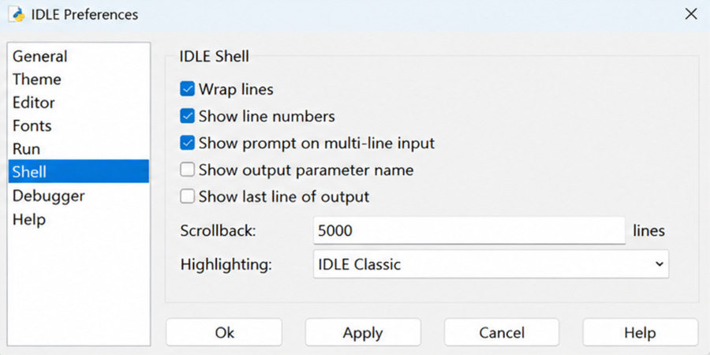Close the IDLE Preferences dialog

691,14
